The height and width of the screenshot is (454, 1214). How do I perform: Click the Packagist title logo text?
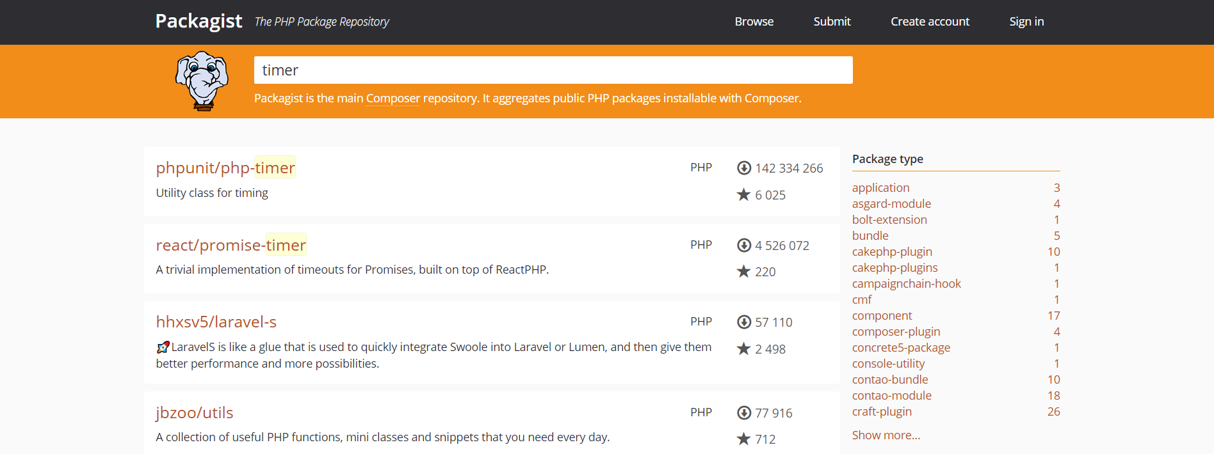[198, 21]
